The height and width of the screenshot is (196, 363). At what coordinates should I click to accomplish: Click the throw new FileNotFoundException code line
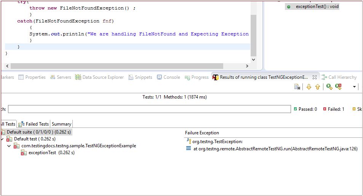[82, 8]
